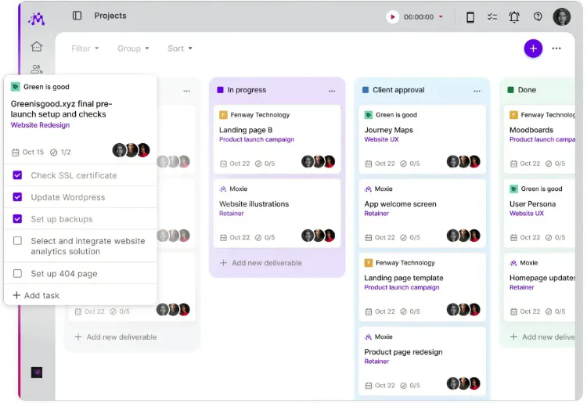Open the Sort dropdown
The image size is (587, 403).
[180, 49]
